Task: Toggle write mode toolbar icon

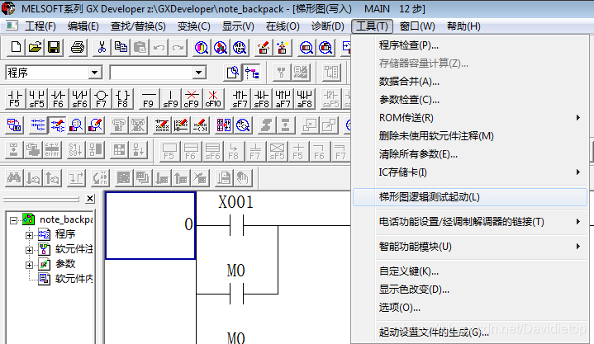Action: (x=57, y=125)
